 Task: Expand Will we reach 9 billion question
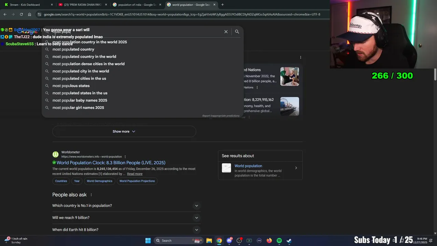click(126, 218)
